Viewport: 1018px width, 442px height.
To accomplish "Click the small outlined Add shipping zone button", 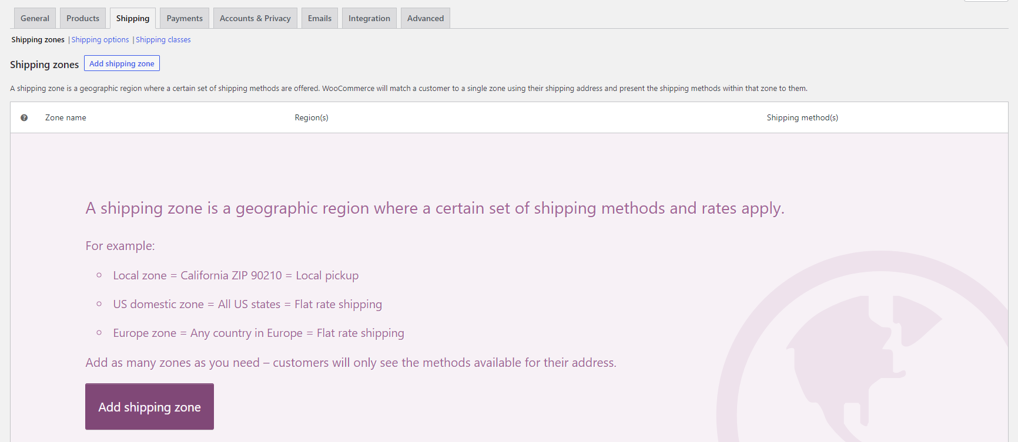I will 122,63.
